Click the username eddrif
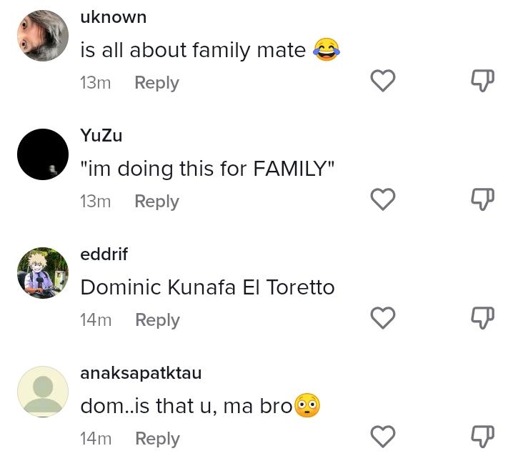This screenshot has width=513, height=461. tap(104, 254)
